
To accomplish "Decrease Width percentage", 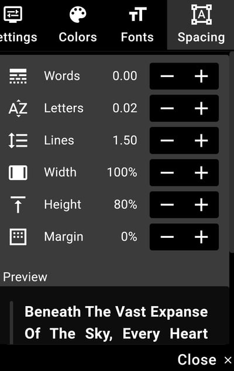I will [167, 173].
